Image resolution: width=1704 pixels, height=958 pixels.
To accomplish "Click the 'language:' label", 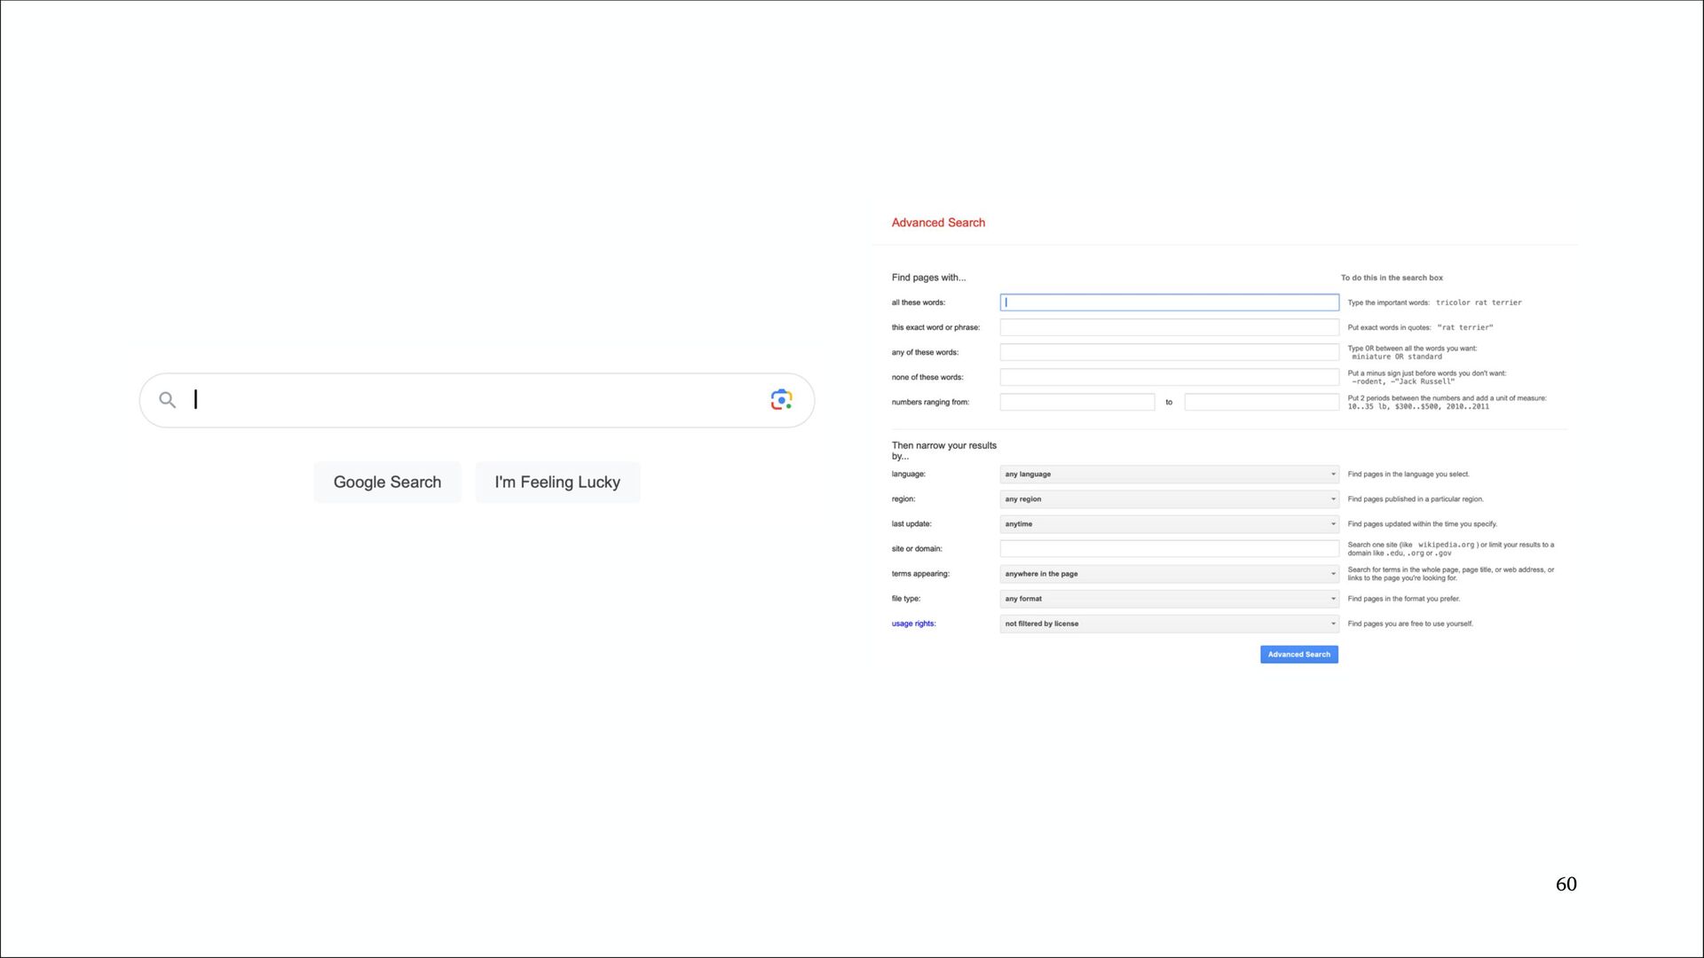I will pos(908,475).
